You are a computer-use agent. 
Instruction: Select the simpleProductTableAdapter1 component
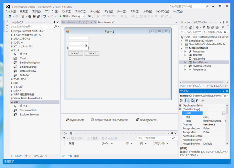point(110,120)
